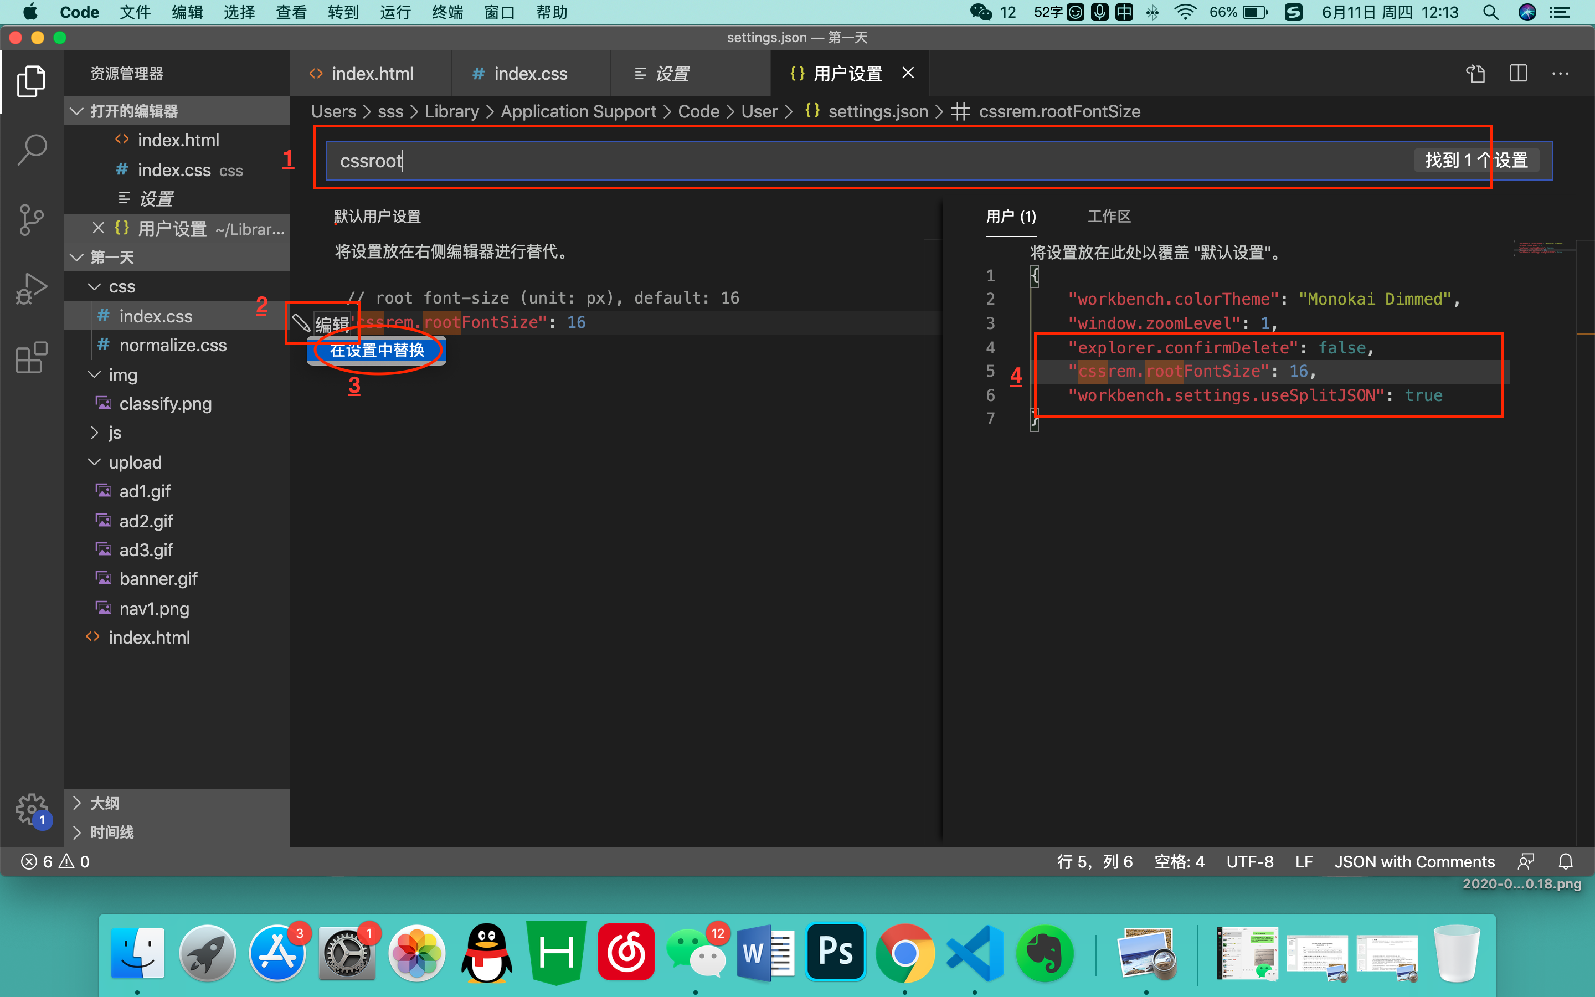Viewport: 1595px width, 997px height.
Task: Open the Extensions view
Action: [x=31, y=357]
